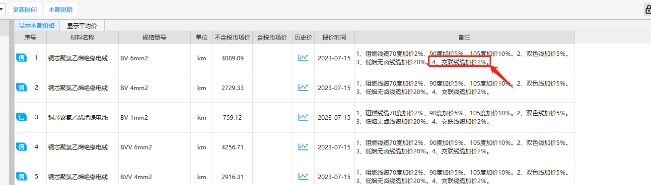Screen dimensions: 651x185
Task: Click the 信 badge in row 2
Action: coord(21,88)
